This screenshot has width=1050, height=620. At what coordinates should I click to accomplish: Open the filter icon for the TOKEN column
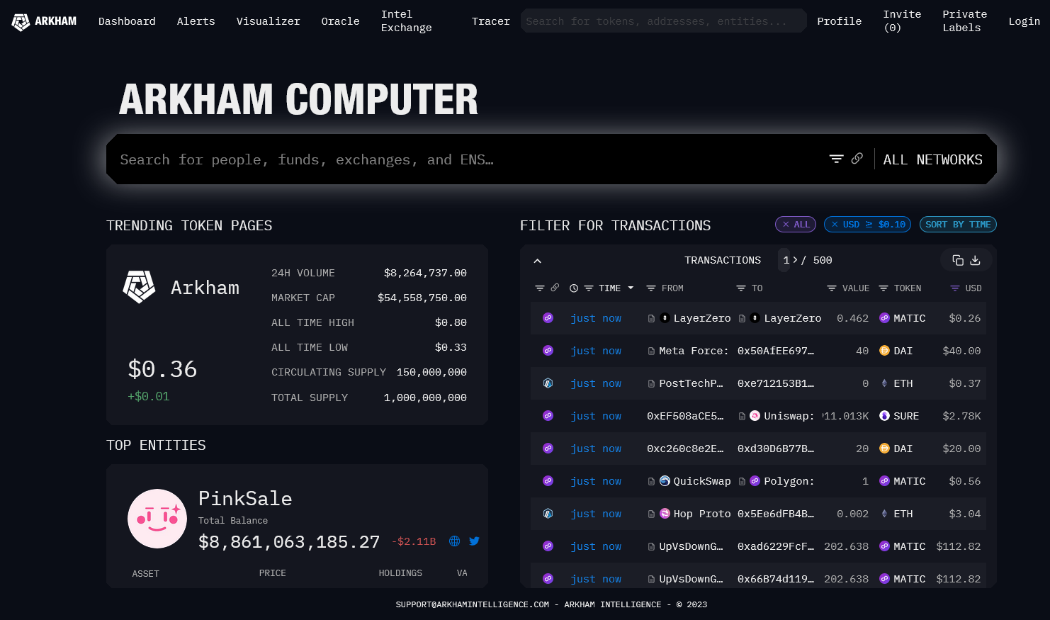tap(884, 288)
